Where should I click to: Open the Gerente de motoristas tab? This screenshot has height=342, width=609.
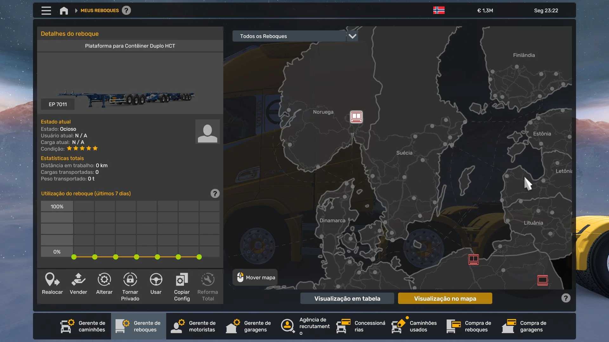pyautogui.click(x=194, y=326)
